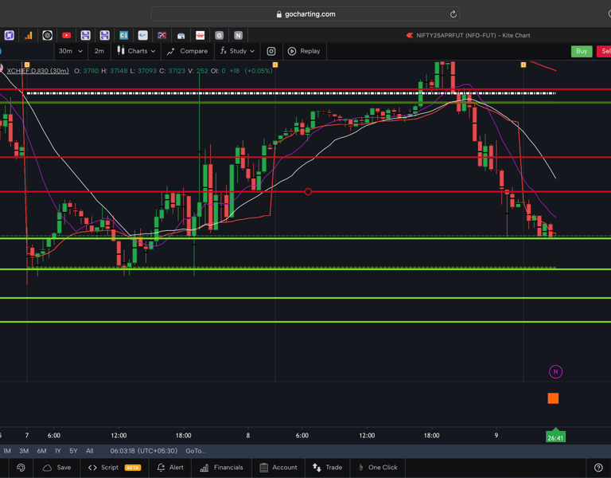Open the circular target bookmark icon
Viewport: 611px width, 478px height.
pyautogui.click(x=47, y=36)
